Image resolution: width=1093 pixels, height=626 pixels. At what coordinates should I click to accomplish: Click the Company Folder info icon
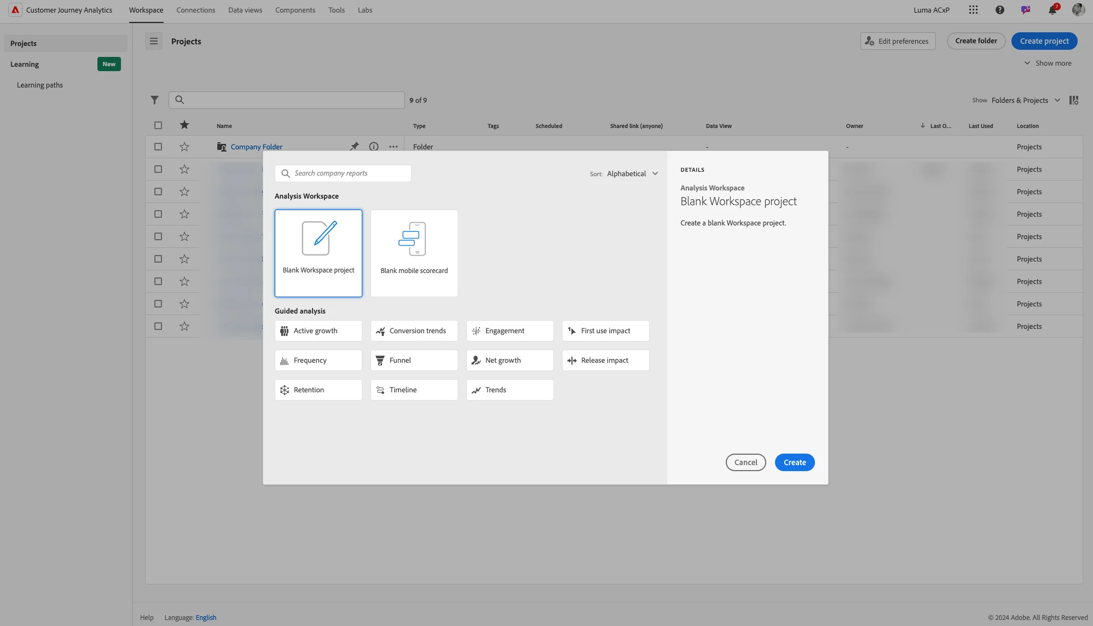click(374, 147)
